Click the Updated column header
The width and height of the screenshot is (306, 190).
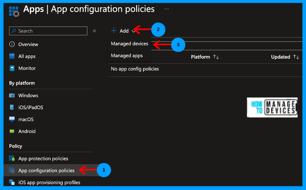click(281, 57)
